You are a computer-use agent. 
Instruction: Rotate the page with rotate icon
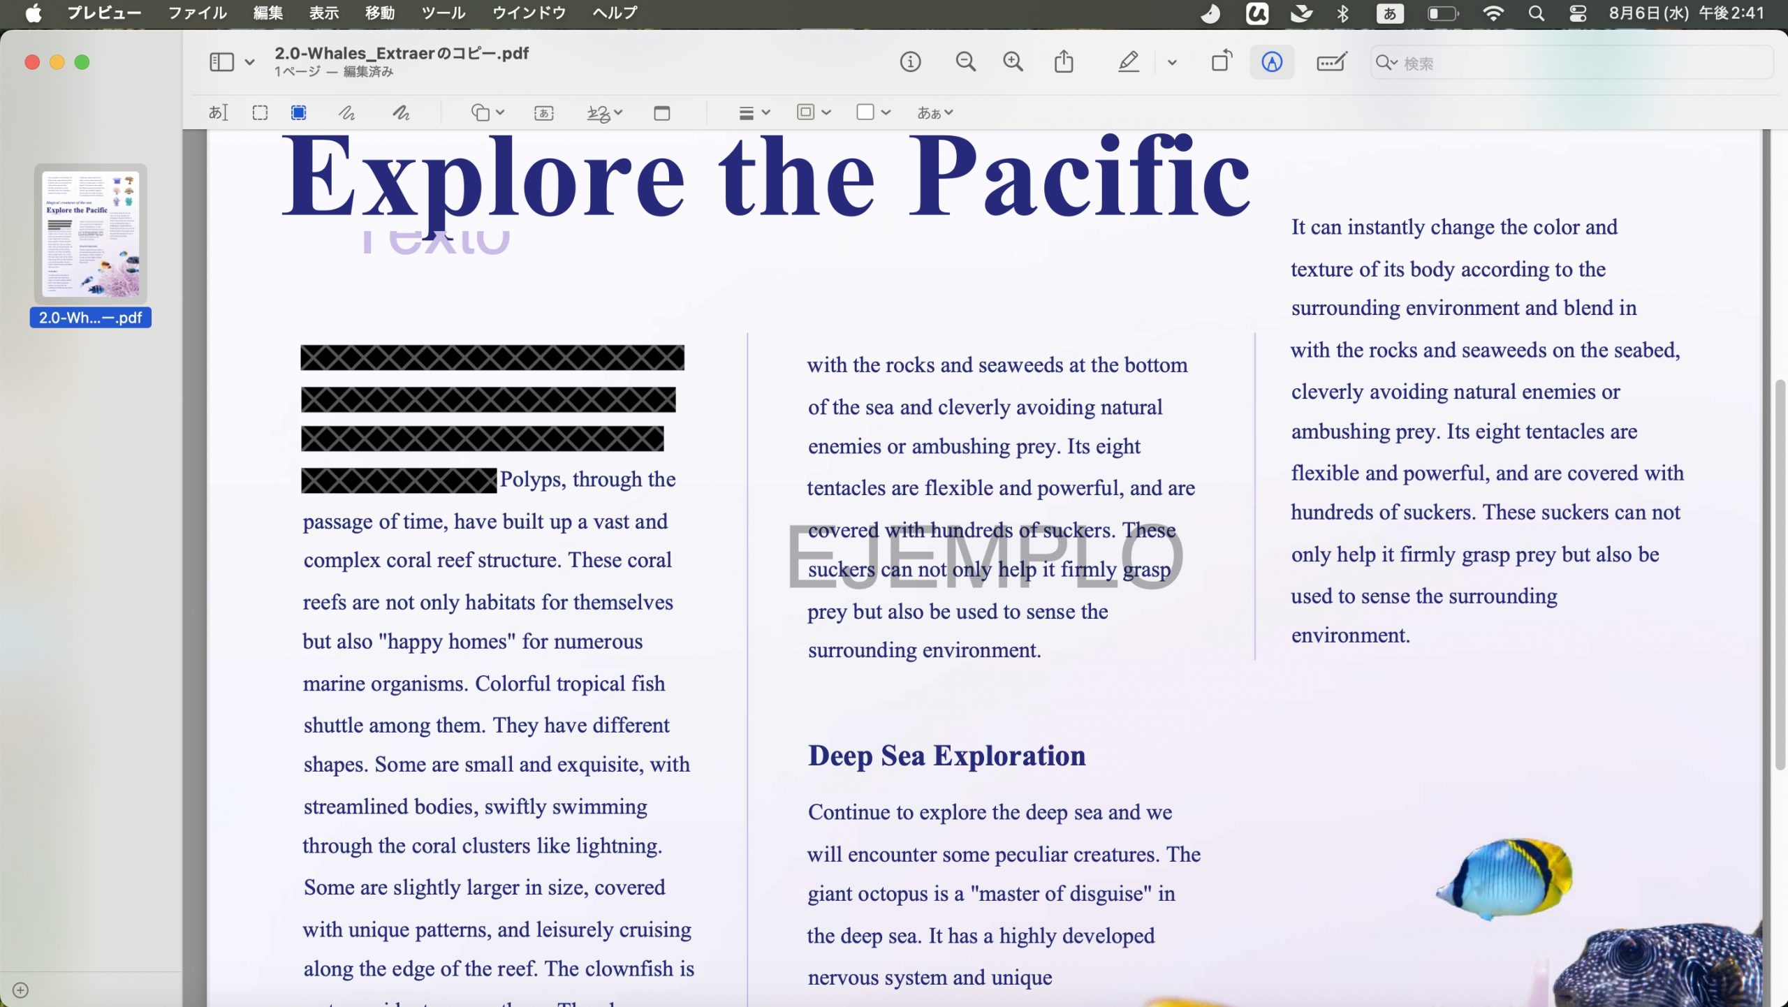coord(1222,61)
